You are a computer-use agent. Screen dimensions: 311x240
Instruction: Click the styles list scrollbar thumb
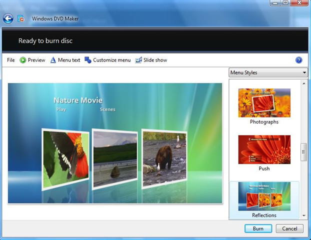click(303, 152)
